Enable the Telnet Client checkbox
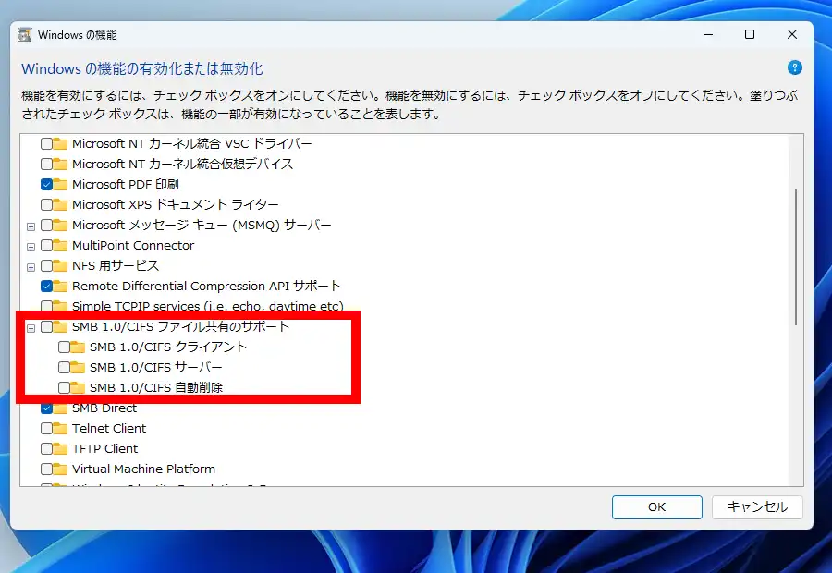832x573 pixels. (47, 429)
